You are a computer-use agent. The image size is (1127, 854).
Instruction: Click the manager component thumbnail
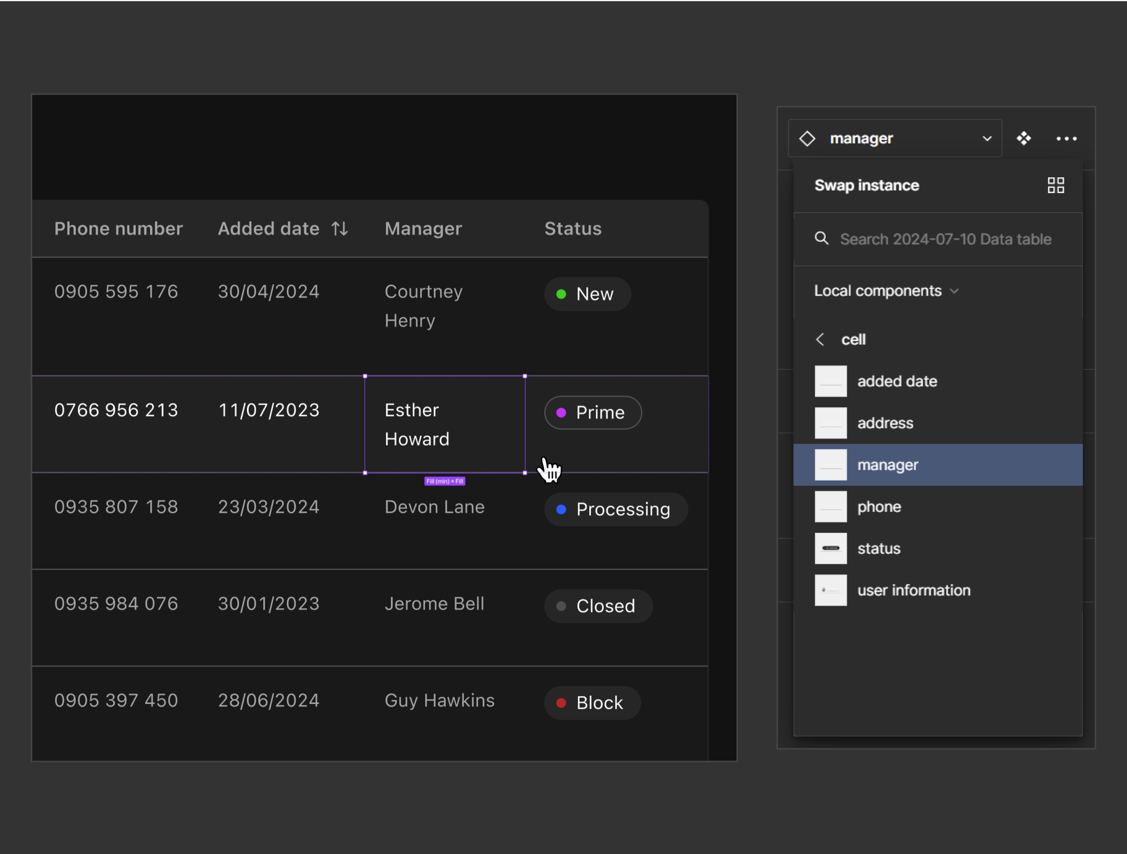830,465
